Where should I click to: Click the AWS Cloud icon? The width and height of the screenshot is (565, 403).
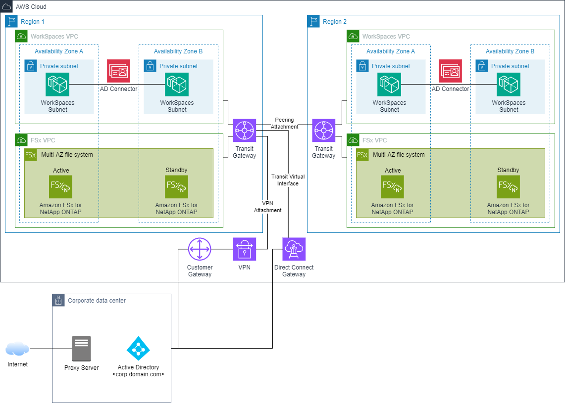point(6,6)
